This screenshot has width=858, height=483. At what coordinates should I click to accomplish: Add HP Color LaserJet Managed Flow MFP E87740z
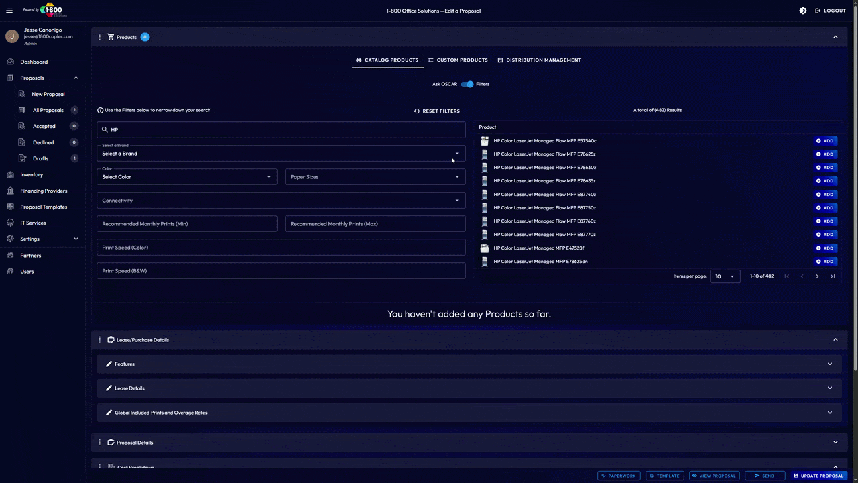tap(825, 195)
